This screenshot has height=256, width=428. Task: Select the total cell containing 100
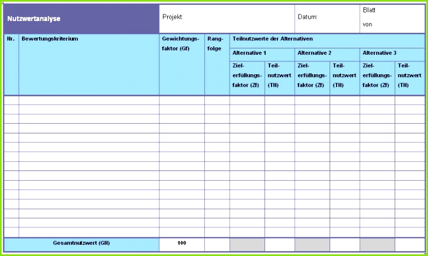point(181,244)
